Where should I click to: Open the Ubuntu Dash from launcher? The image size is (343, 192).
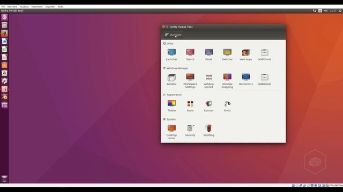coord(4,17)
